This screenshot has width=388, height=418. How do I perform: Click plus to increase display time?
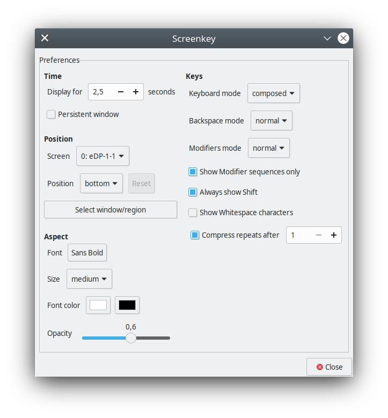click(136, 92)
